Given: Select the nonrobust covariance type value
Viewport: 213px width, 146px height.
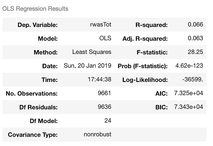Looking at the screenshot, I should tap(97, 135).
